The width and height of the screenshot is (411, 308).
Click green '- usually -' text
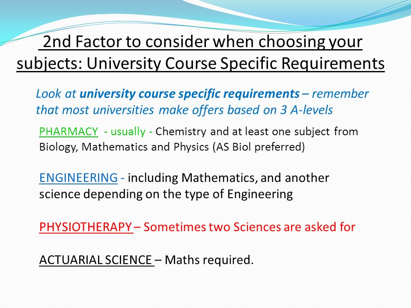[128, 131]
